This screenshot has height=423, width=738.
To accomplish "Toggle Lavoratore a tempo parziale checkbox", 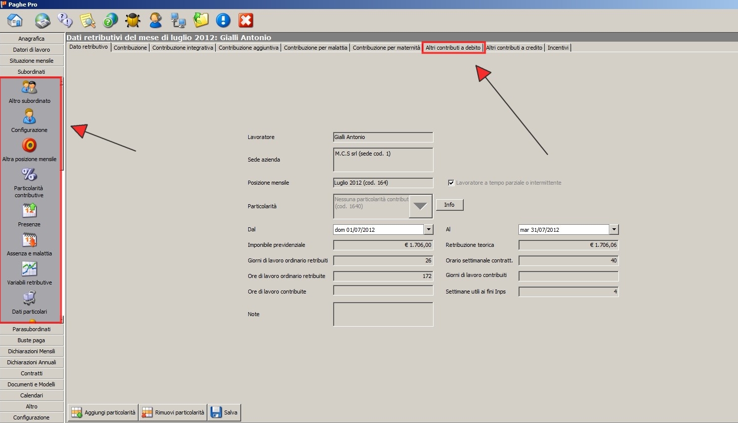I will coord(451,183).
